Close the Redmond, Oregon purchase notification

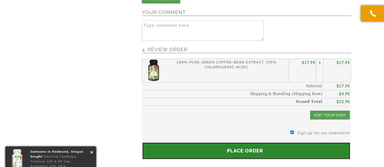tap(92, 152)
